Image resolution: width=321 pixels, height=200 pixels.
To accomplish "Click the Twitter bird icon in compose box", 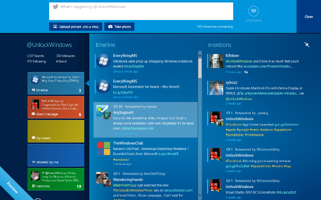I will 56,6.
